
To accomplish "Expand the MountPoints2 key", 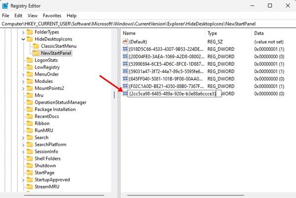I will (x=23, y=88).
